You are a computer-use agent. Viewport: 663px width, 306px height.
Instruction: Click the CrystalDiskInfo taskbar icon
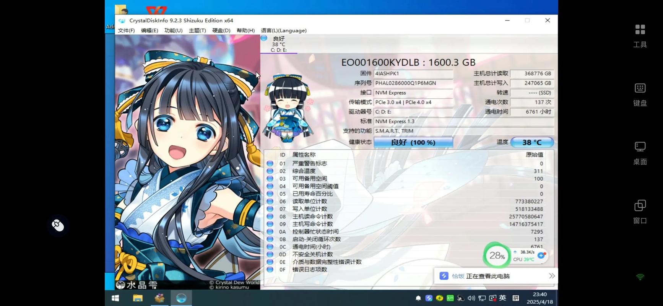[181, 298]
